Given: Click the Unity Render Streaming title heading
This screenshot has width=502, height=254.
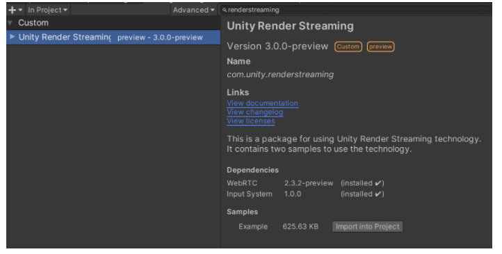Looking at the screenshot, I should point(290,26).
